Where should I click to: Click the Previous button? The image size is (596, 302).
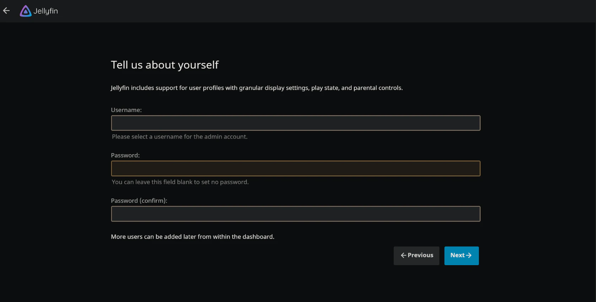[416, 256]
